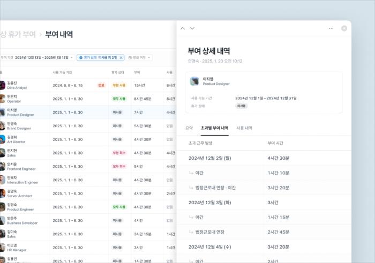Click the 3시간 20분 value for 12월 4일
This screenshot has height=263, width=375.
click(278, 247)
